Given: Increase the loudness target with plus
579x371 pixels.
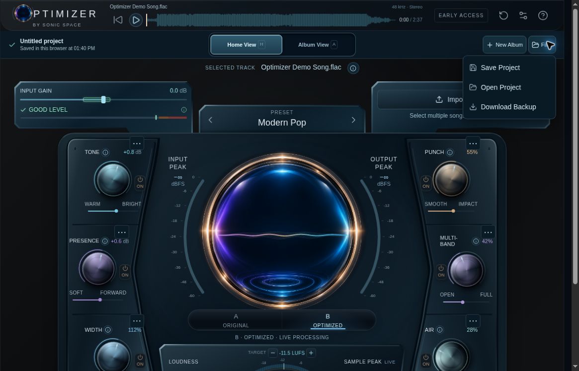Looking at the screenshot, I should pyautogui.click(x=311, y=353).
